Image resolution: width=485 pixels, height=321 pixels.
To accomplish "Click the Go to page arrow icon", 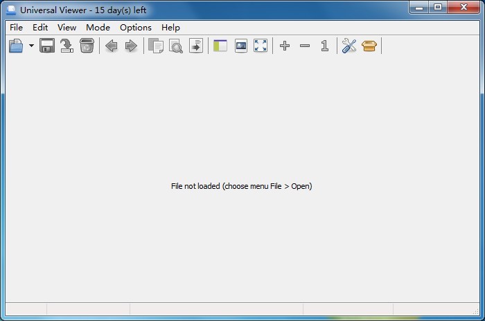I will click(x=196, y=46).
